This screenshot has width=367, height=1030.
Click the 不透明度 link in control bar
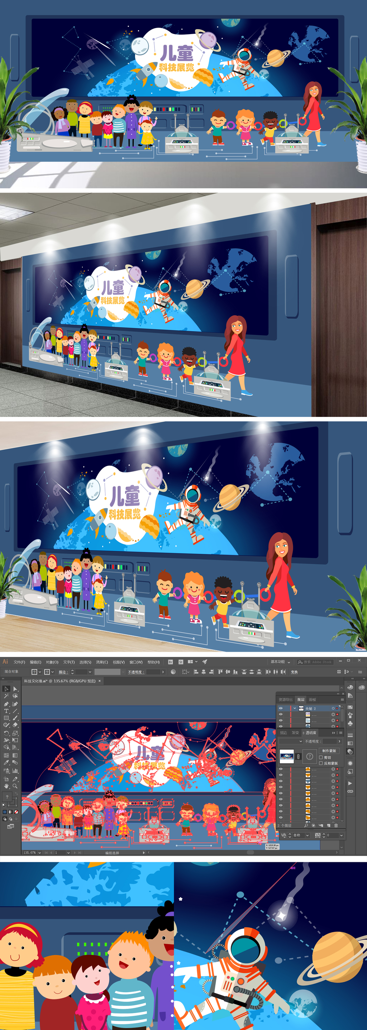tap(136, 672)
